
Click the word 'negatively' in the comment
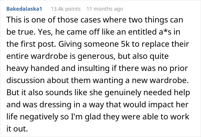coord(39,117)
